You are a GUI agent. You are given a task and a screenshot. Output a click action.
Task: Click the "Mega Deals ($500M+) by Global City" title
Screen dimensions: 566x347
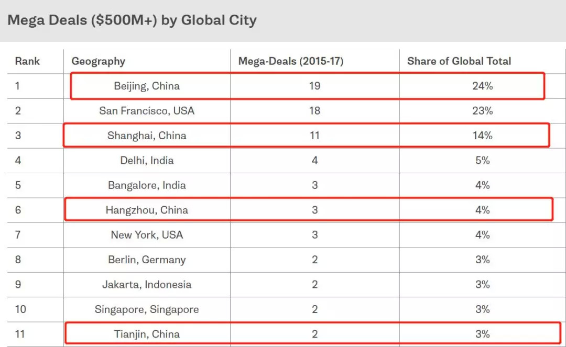[132, 21]
